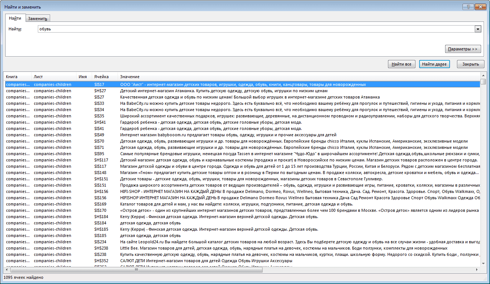This screenshot has width=490, height=284.
Task: Select the «Остров деток» row $I$170
Action: (242, 210)
